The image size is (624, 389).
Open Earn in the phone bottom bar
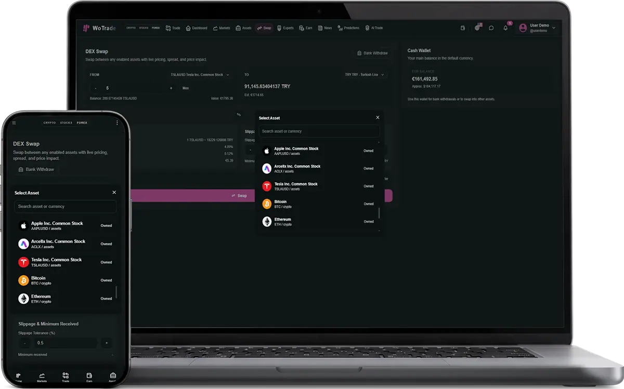(x=89, y=378)
